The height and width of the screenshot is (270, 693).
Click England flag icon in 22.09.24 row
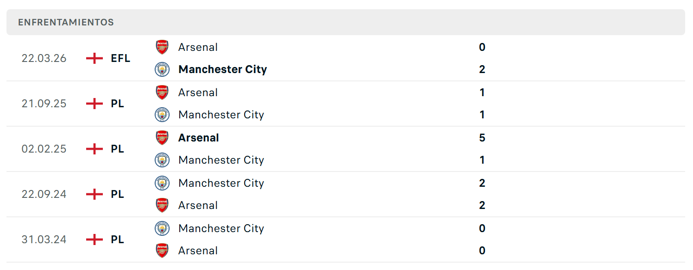tap(94, 194)
